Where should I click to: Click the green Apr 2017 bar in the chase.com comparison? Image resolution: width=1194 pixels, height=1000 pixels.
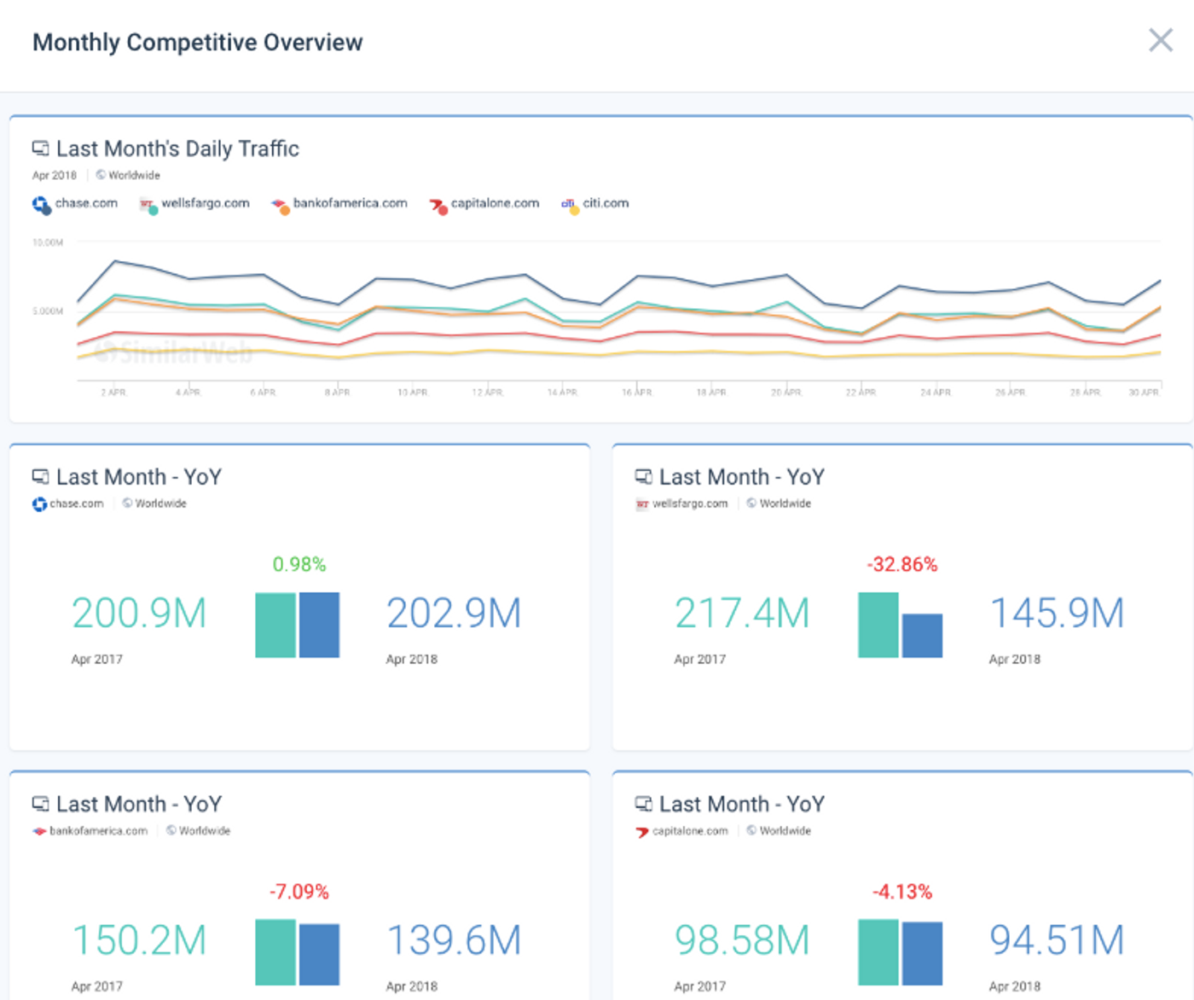coord(274,625)
